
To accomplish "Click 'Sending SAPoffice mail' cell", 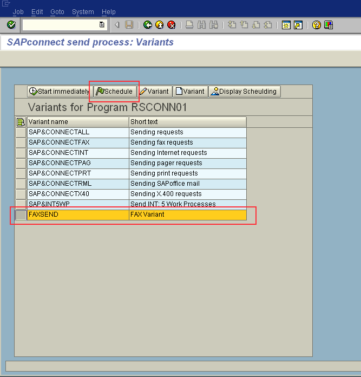I will 188,184.
